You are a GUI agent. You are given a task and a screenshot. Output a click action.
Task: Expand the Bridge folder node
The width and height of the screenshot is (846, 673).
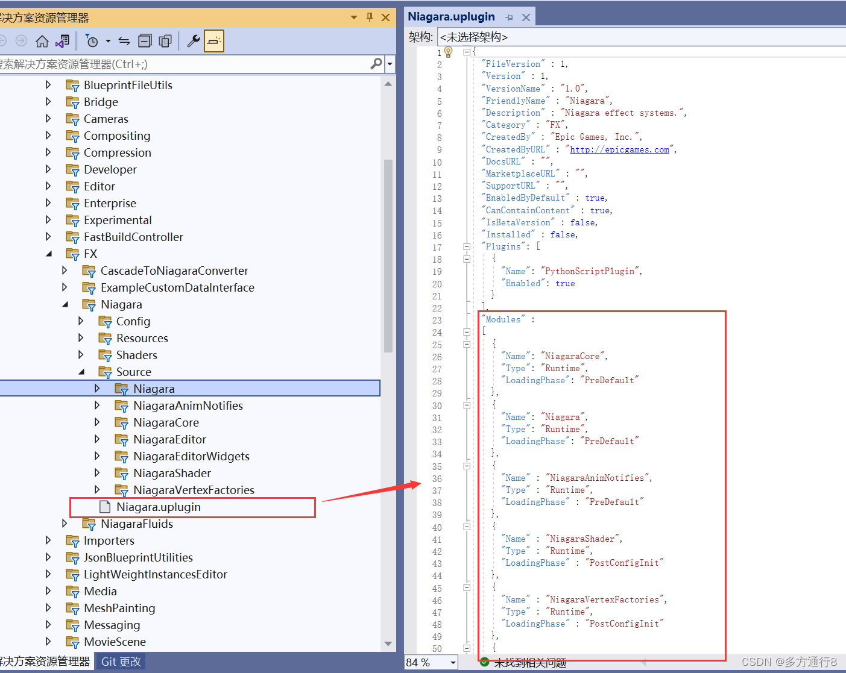(48, 102)
